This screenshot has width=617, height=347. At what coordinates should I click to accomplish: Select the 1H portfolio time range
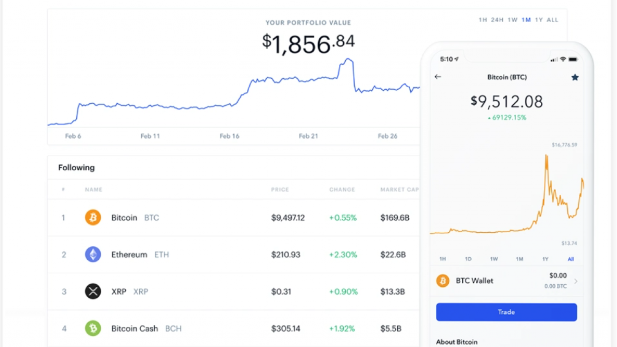pos(483,20)
